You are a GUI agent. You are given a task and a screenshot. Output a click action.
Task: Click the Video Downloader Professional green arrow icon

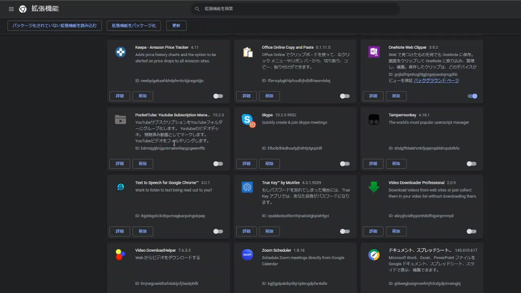point(374,187)
